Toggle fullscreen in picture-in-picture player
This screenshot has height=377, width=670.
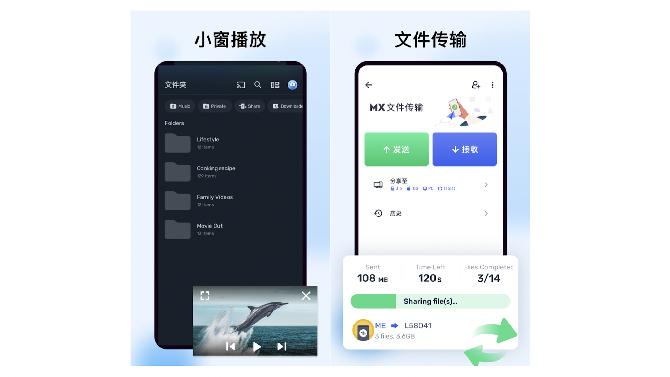(204, 296)
